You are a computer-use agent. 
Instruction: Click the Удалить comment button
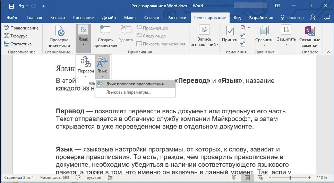(127, 36)
